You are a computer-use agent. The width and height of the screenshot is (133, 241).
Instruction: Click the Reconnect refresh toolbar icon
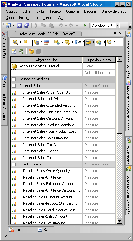click(21, 51)
